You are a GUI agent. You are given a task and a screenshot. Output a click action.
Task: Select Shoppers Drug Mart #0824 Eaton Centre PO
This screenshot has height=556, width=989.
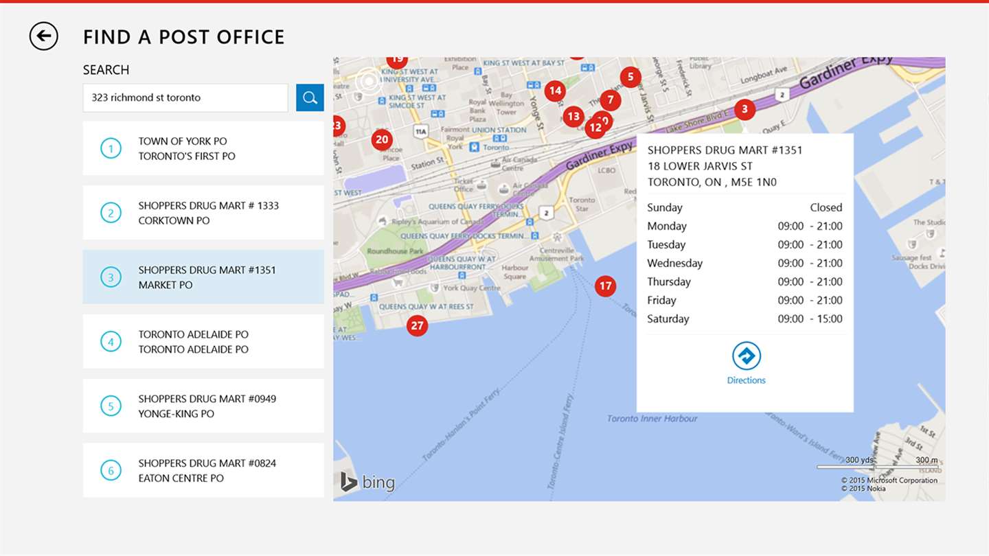pos(203,470)
